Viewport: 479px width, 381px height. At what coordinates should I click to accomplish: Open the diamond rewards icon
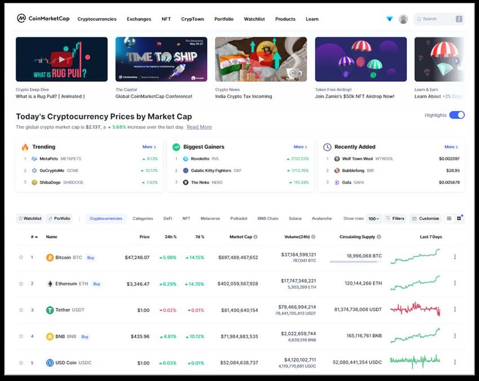pos(389,19)
